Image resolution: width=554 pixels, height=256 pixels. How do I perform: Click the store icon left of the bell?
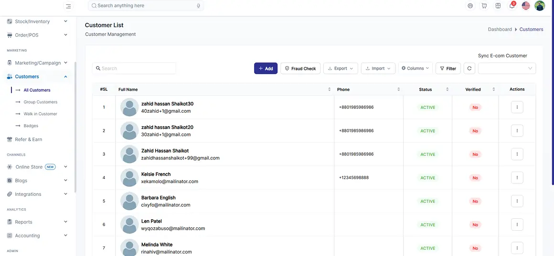tap(498, 6)
